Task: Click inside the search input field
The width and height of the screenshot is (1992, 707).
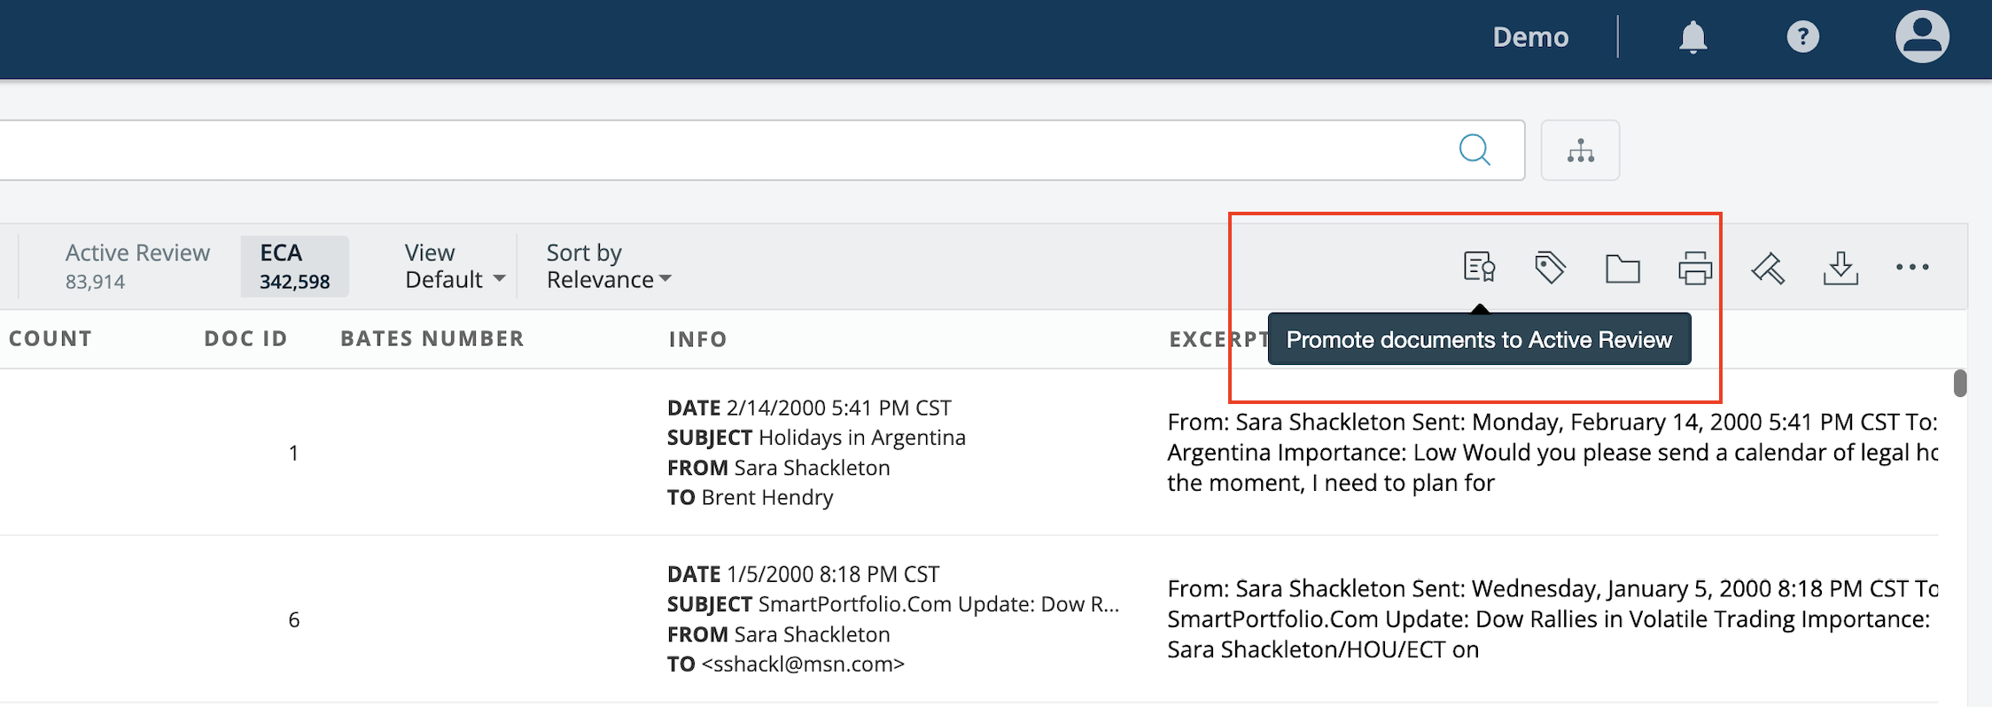Action: pyautogui.click(x=709, y=151)
